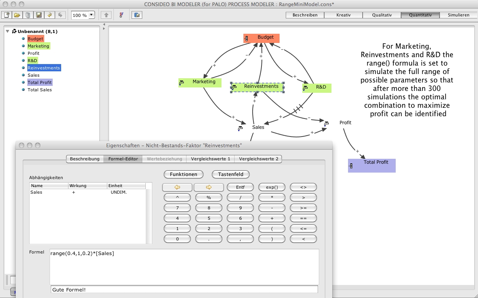Viewport: 478px width, 298px height.
Task: Open the 100 % zoom dropdown
Action: coord(92,15)
